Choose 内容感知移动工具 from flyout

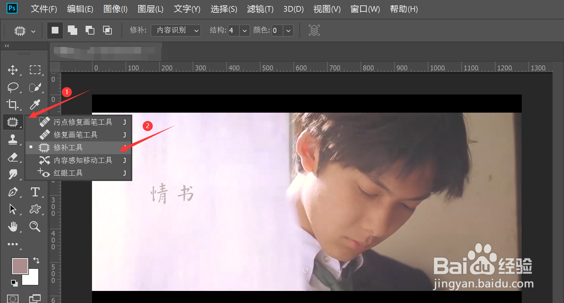pyautogui.click(x=79, y=160)
